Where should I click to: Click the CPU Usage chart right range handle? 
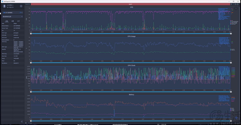(x=231, y=63)
